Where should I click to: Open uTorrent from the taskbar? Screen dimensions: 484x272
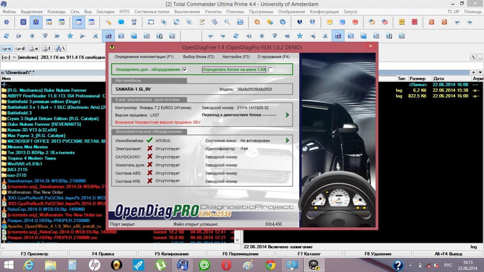coord(161,265)
